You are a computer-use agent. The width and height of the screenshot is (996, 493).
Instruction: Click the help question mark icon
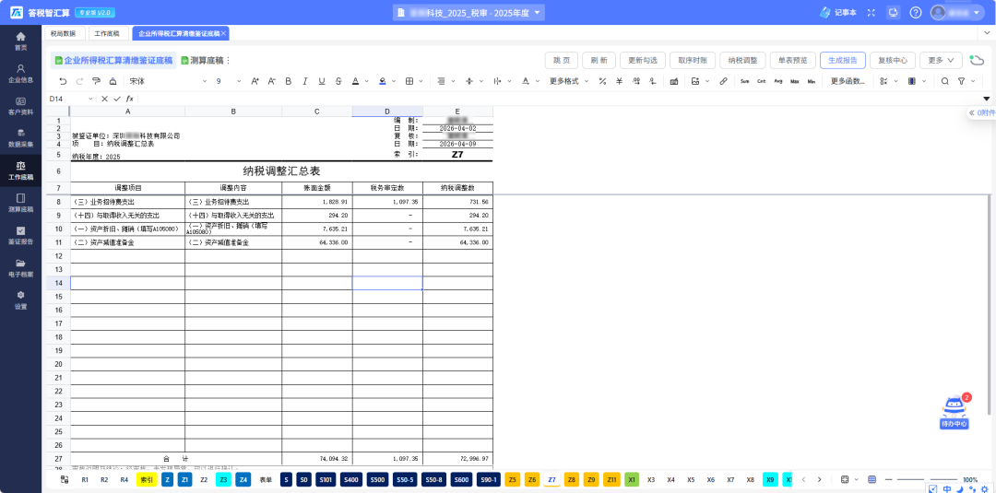[916, 13]
